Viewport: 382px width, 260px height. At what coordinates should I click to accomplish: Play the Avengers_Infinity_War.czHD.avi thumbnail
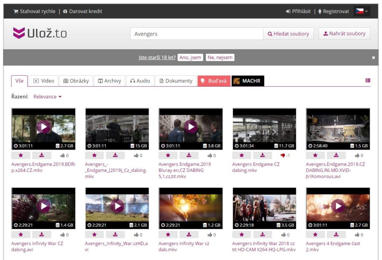(117, 208)
